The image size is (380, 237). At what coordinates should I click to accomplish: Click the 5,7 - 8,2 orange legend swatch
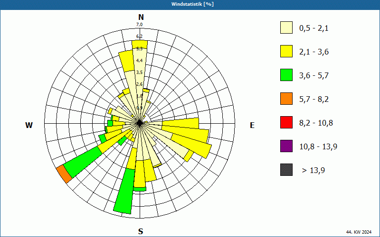pyautogui.click(x=286, y=99)
